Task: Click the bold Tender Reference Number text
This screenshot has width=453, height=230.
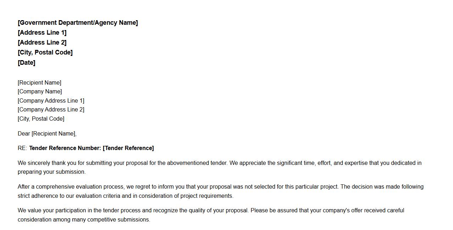Action: pos(65,148)
